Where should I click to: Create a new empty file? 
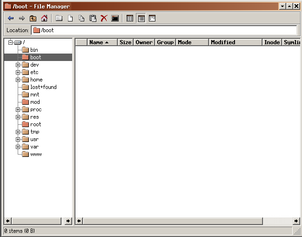[70, 19]
